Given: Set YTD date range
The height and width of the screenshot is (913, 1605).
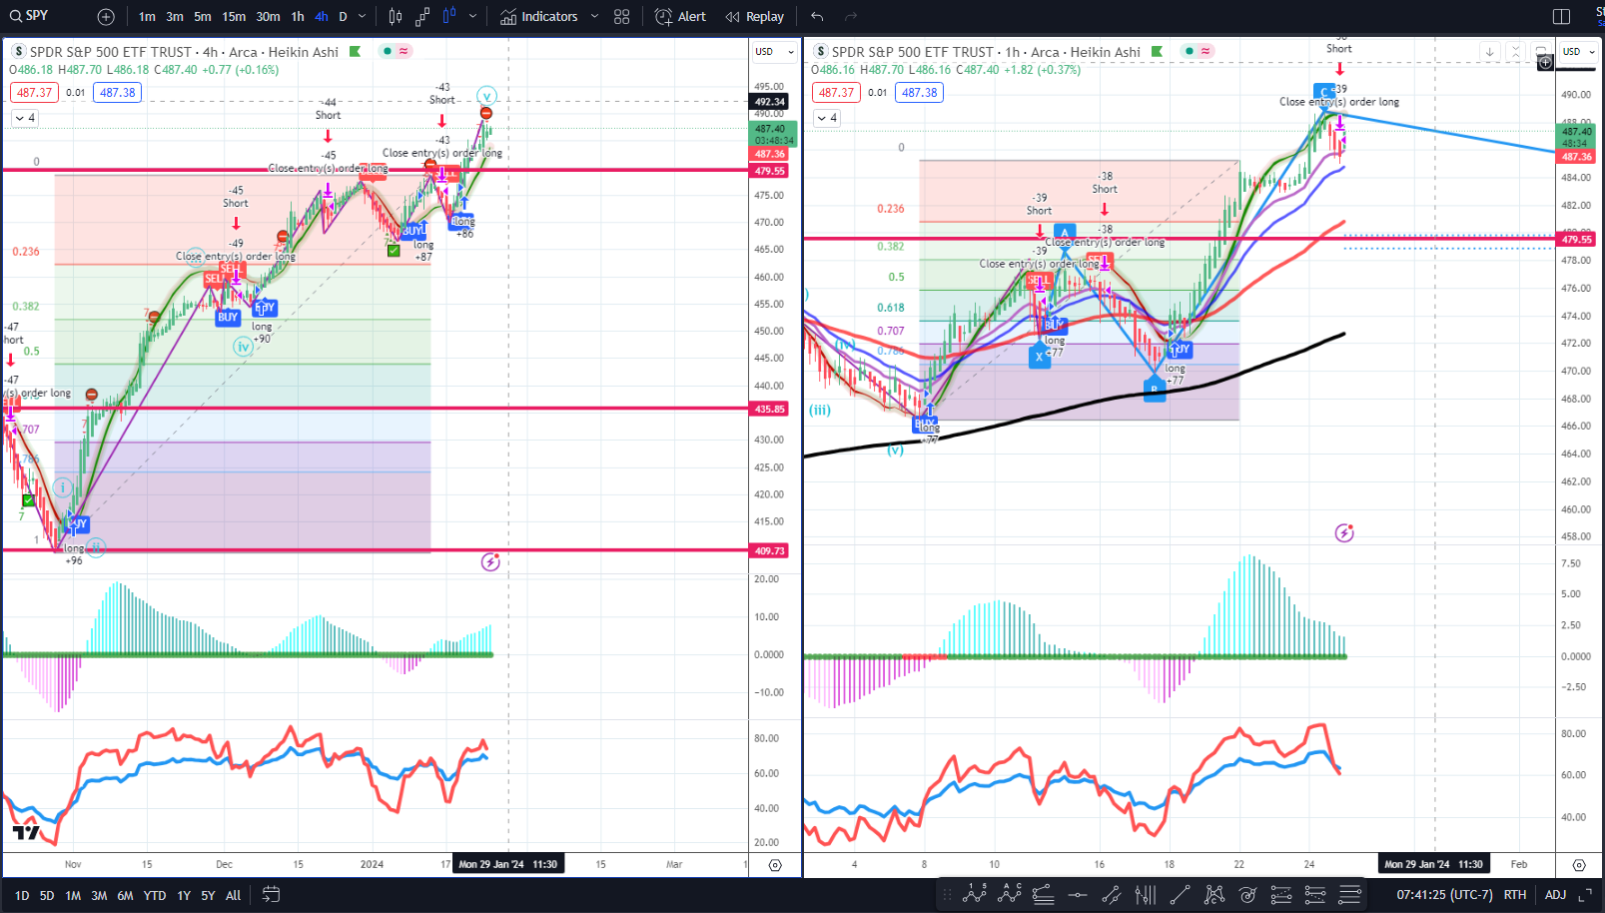Looking at the screenshot, I should point(155,896).
